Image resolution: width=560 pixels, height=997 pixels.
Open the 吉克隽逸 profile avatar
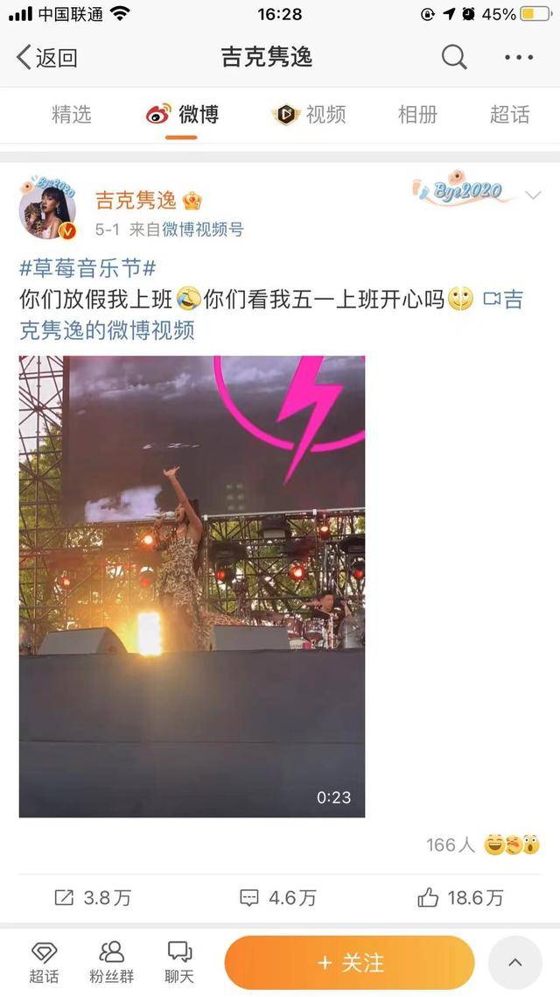47,209
